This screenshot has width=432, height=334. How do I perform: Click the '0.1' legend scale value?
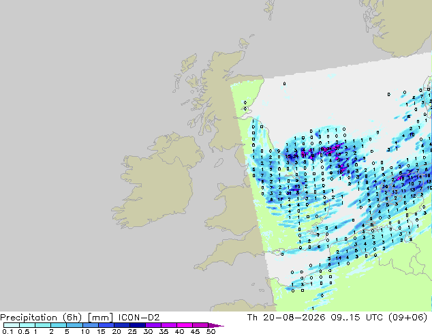(x=7, y=331)
